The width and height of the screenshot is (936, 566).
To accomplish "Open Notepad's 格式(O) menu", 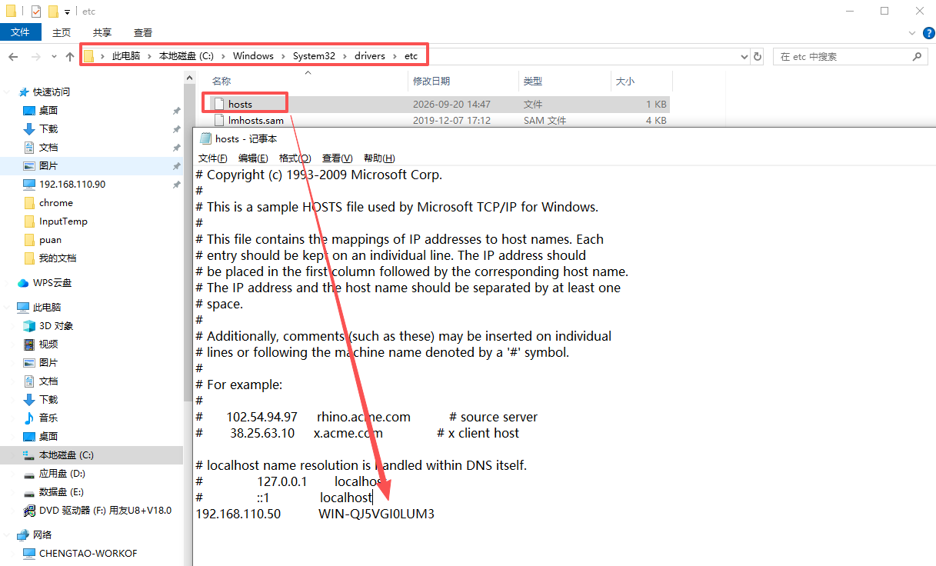I will click(x=295, y=158).
